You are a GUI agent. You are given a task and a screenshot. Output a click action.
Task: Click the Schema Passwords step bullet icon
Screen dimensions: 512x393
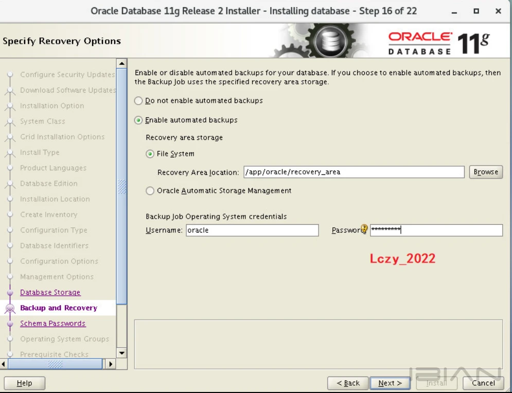(x=10, y=324)
